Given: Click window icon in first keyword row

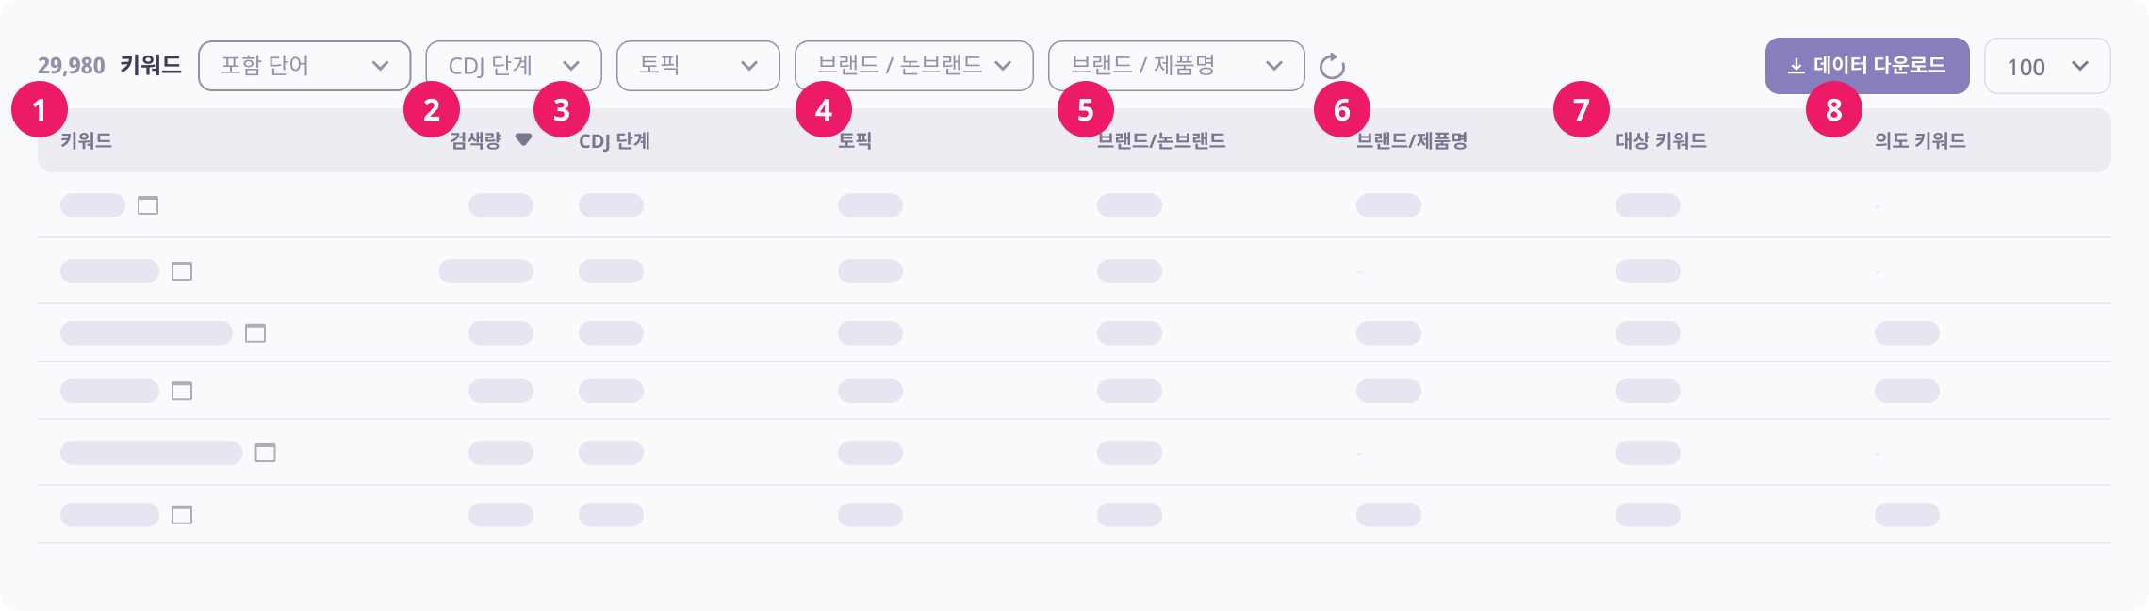Looking at the screenshot, I should 148,205.
